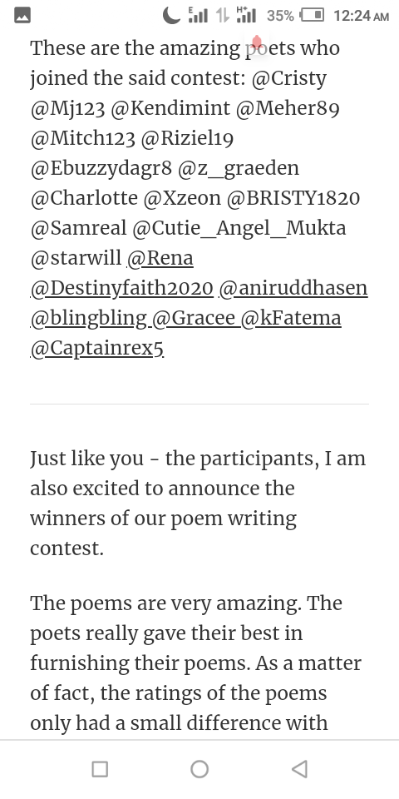Open the @Destinyfaith2020 profile link
This screenshot has width=399, height=799.
(121, 289)
